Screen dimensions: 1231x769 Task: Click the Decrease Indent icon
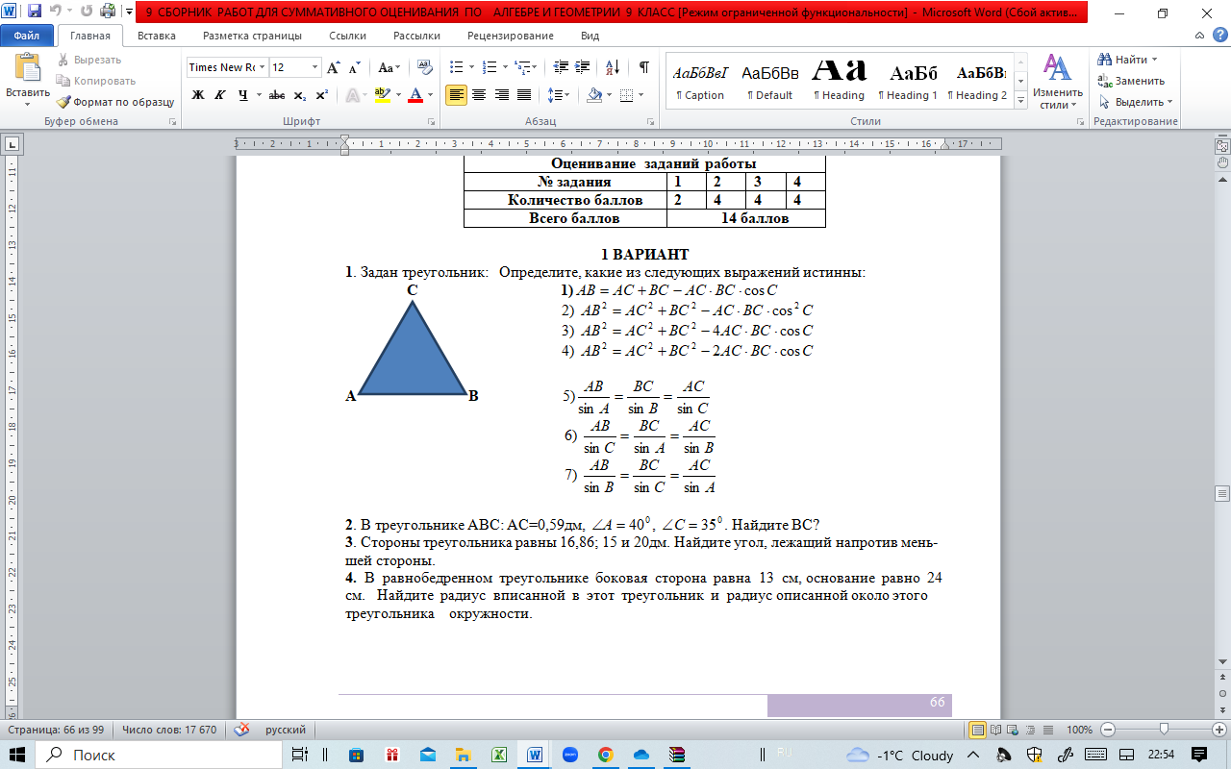561,67
